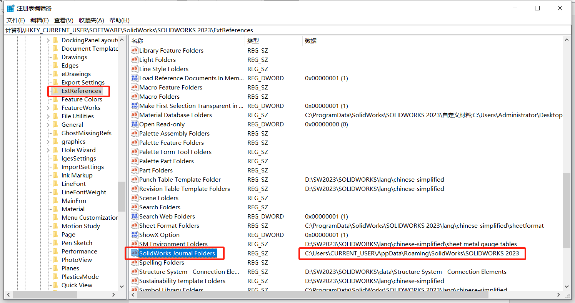The image size is (575, 303).
Task: Click the folder icon next to Performance
Action: tap(55, 251)
